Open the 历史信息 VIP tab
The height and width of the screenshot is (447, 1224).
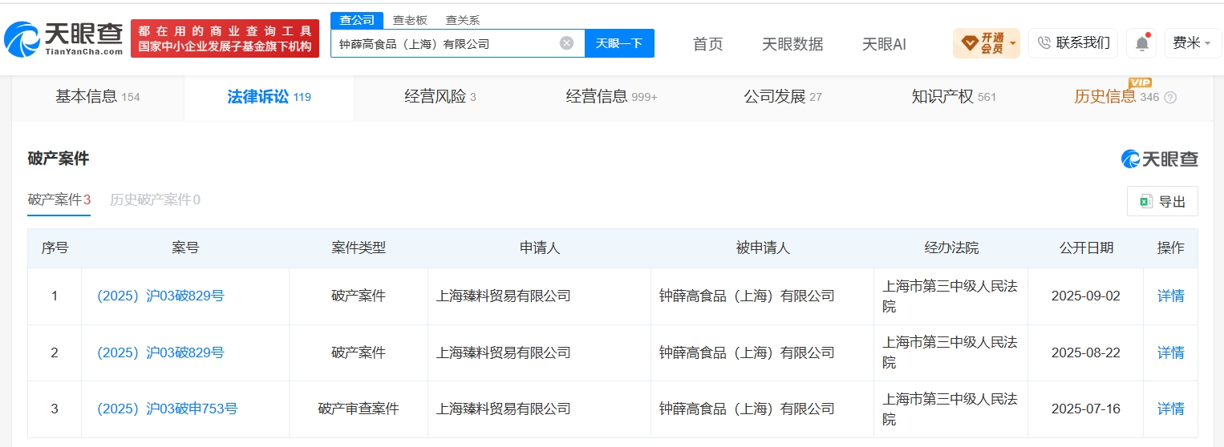coord(1125,97)
